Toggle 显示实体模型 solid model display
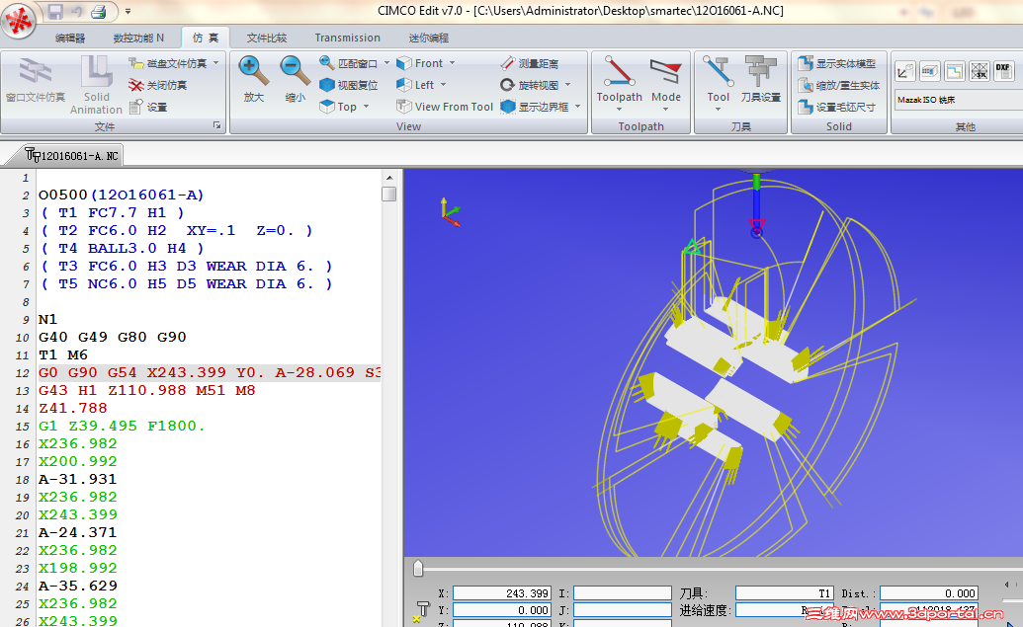Viewport: 1023px width, 627px height. click(836, 63)
